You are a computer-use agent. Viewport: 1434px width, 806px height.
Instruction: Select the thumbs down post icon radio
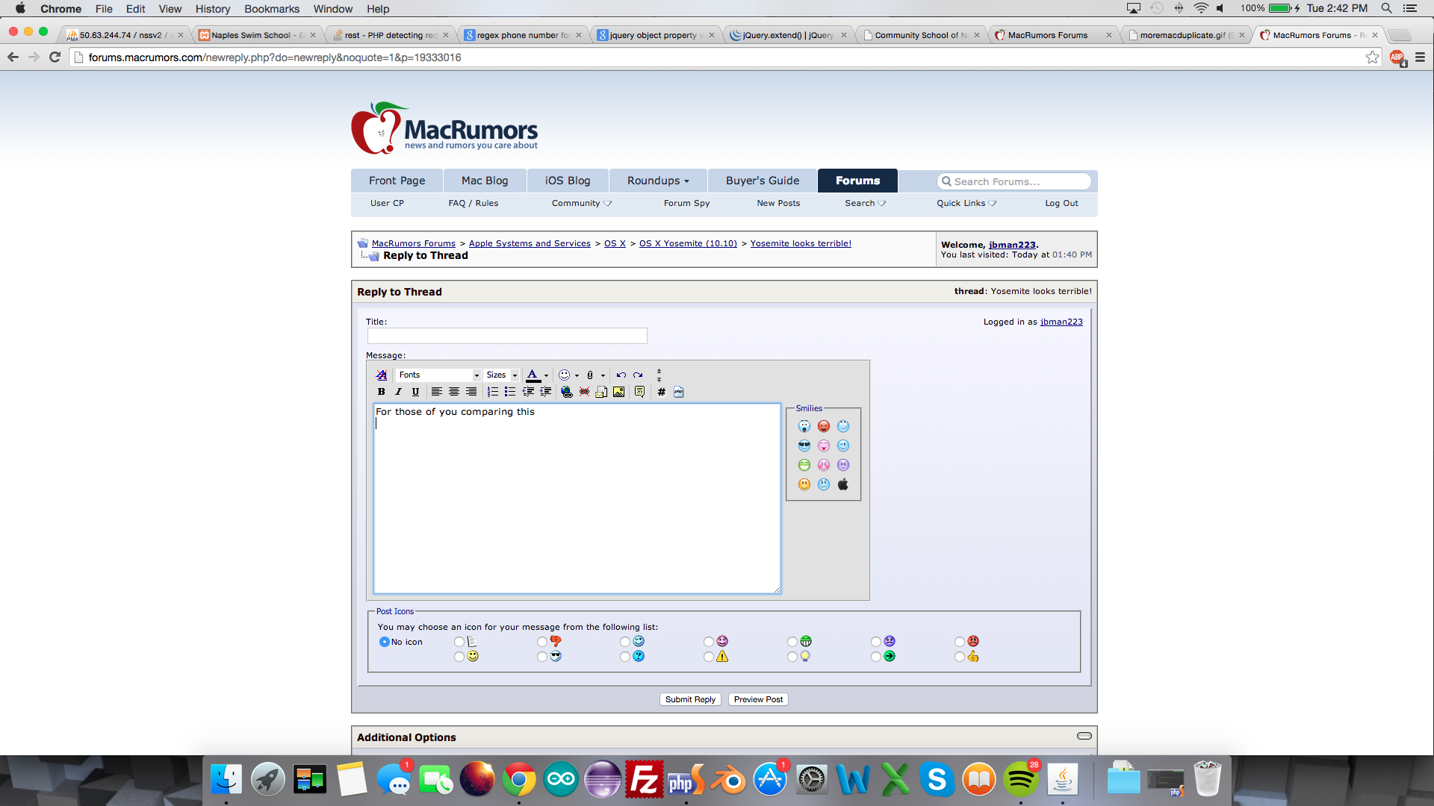(542, 642)
